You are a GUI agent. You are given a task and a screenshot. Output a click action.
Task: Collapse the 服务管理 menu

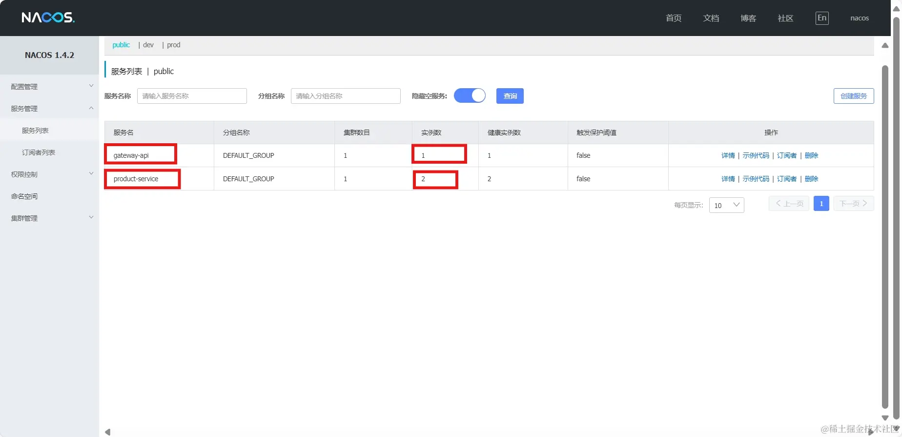pos(49,109)
